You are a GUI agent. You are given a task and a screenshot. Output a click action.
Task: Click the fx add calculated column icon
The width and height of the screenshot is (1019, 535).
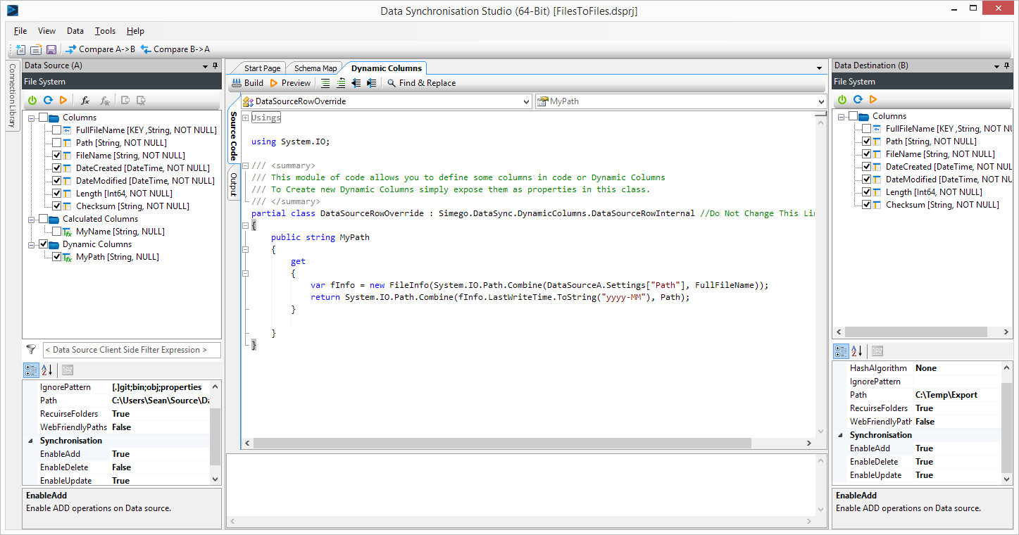pyautogui.click(x=85, y=101)
